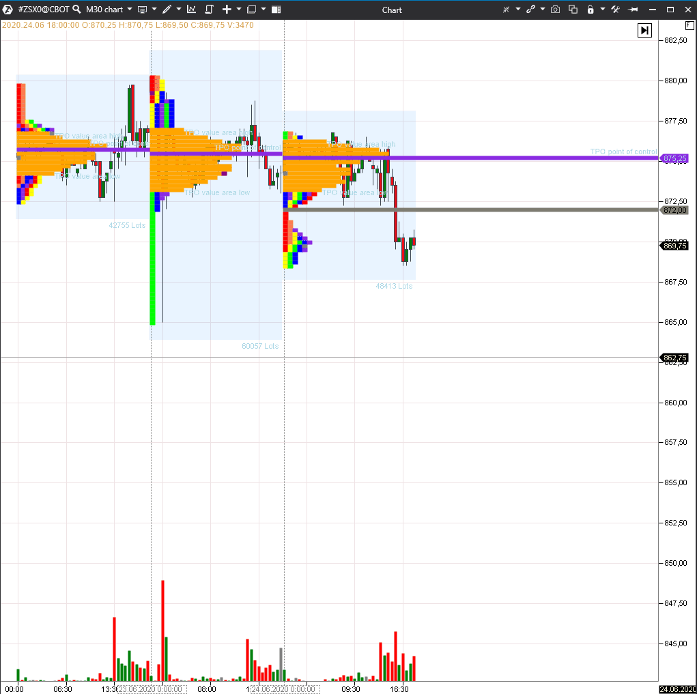697x694 pixels.
Task: Expand the drawing tools dropdown arrow
Action: [179, 10]
